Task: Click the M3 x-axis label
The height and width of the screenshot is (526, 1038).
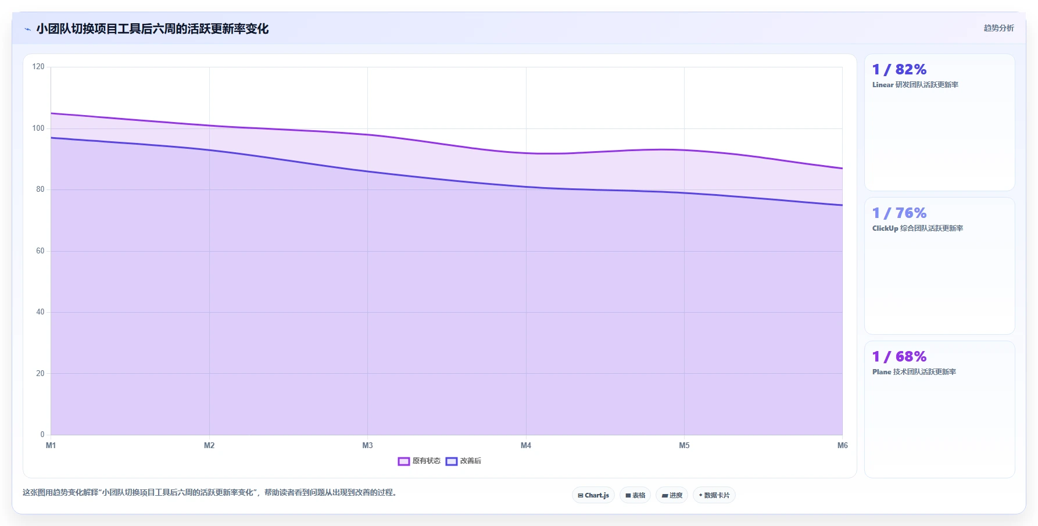Action: coord(367,445)
